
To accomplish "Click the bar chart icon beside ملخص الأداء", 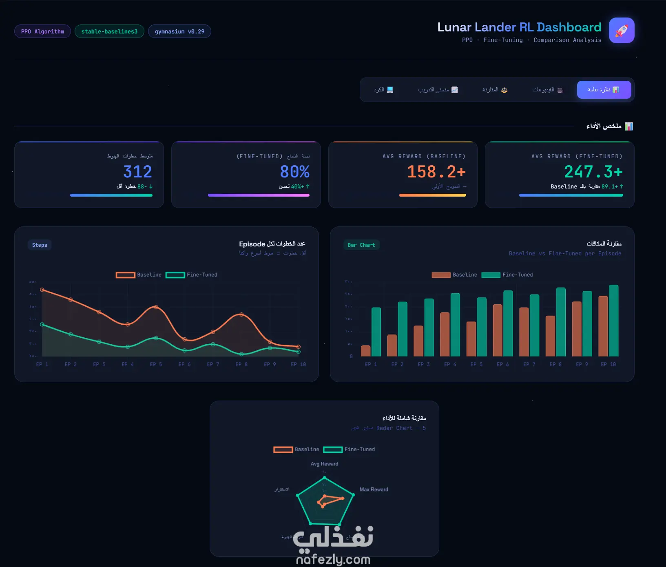I will [629, 126].
